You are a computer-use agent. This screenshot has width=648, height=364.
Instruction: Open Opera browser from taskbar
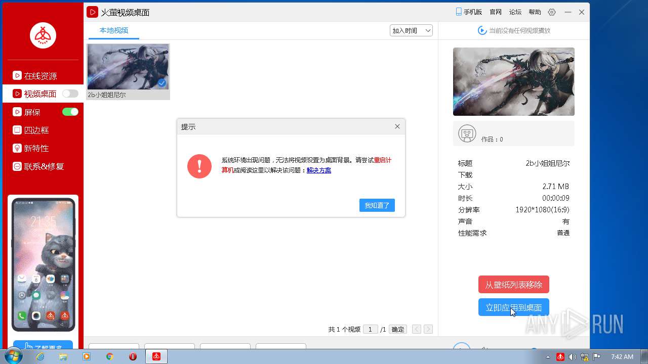(133, 356)
